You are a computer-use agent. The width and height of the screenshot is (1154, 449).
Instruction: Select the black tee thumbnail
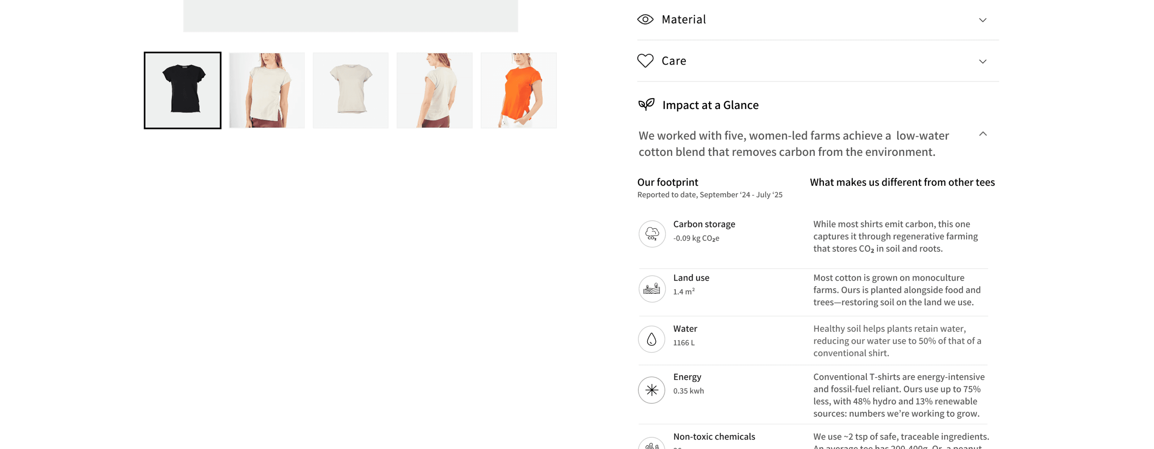click(182, 90)
